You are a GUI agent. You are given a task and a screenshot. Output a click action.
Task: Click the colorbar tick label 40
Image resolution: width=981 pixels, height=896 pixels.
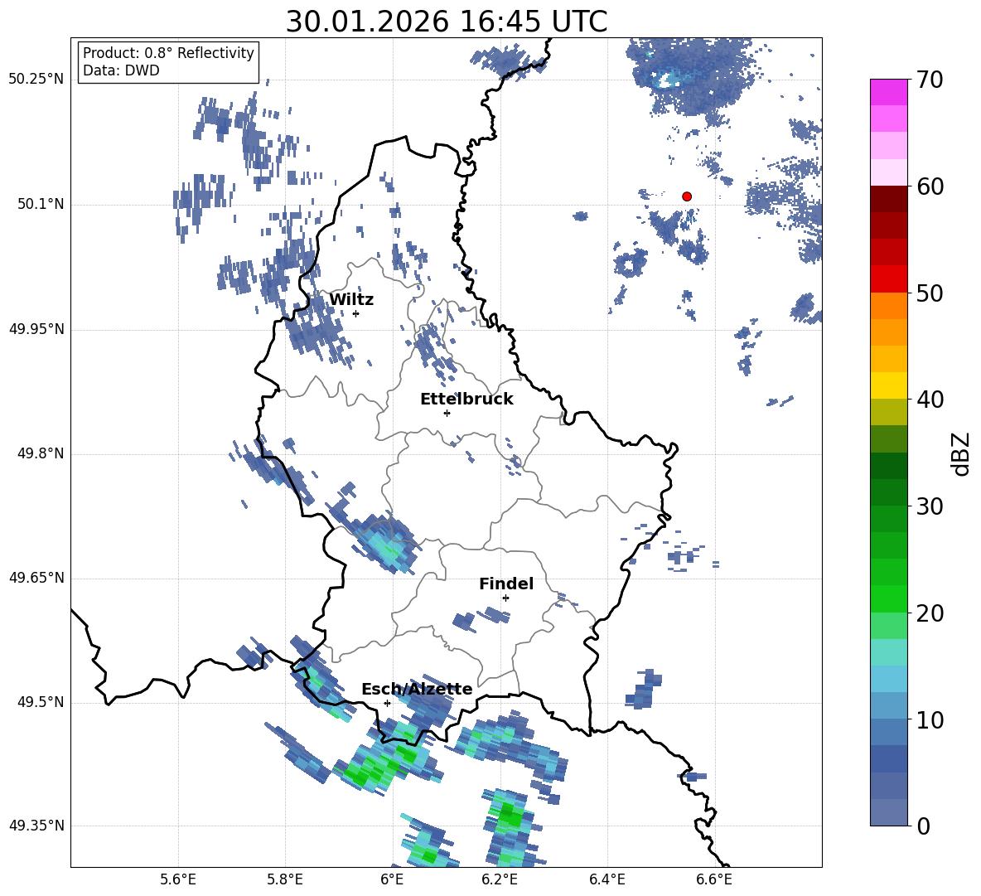[x=930, y=400]
